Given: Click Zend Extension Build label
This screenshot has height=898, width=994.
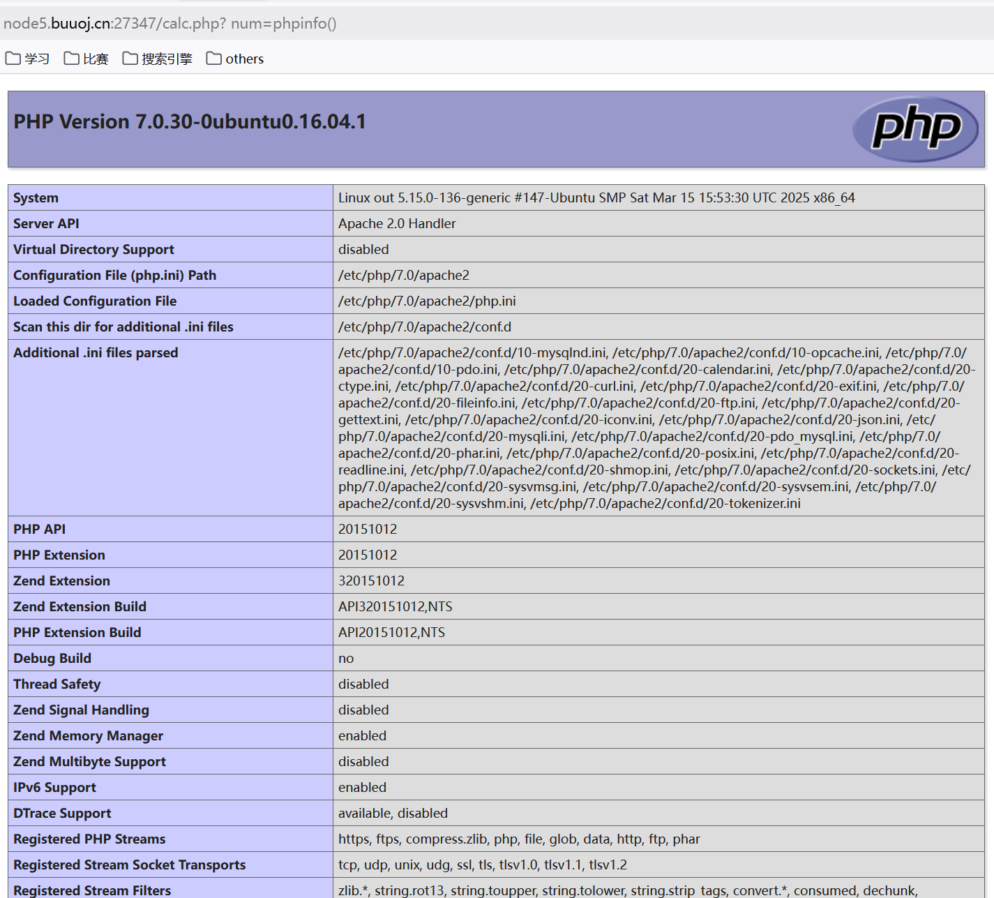Looking at the screenshot, I should click(x=80, y=606).
